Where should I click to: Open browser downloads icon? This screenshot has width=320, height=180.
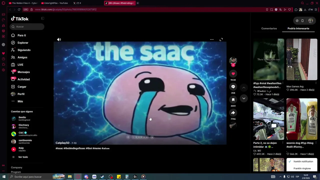coord(305,9)
